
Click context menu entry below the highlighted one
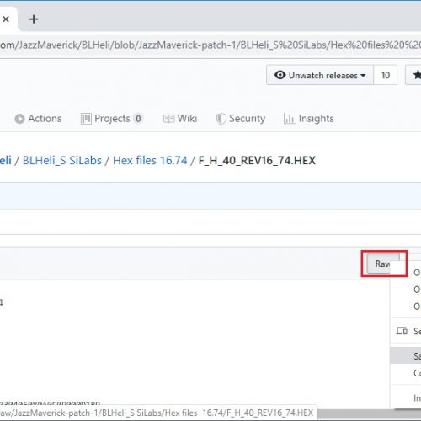406,373
